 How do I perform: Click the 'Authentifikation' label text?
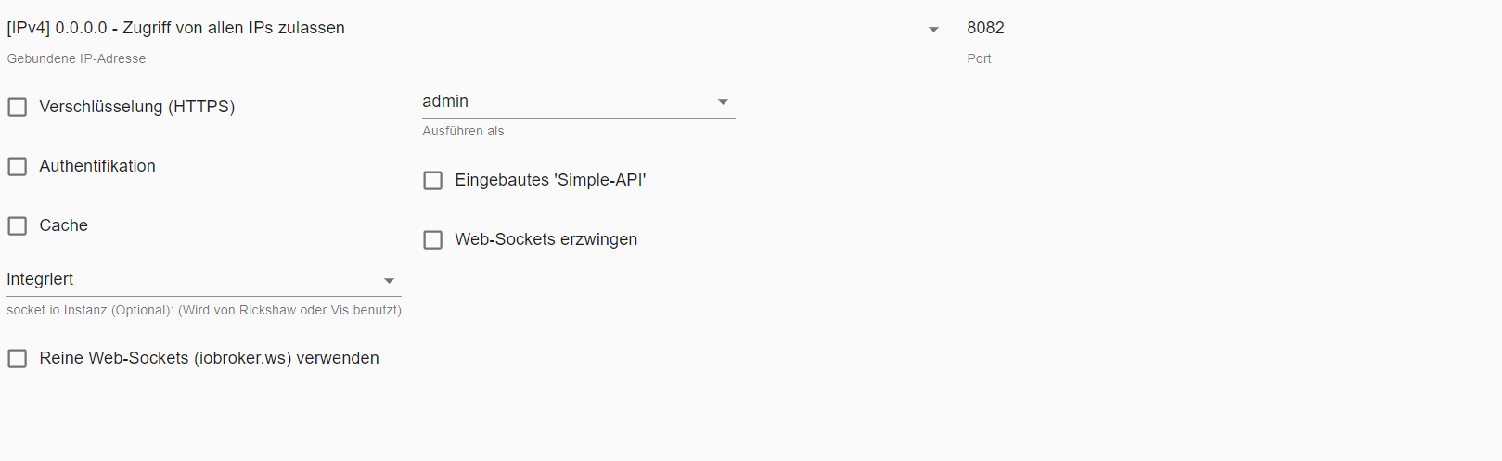point(97,167)
